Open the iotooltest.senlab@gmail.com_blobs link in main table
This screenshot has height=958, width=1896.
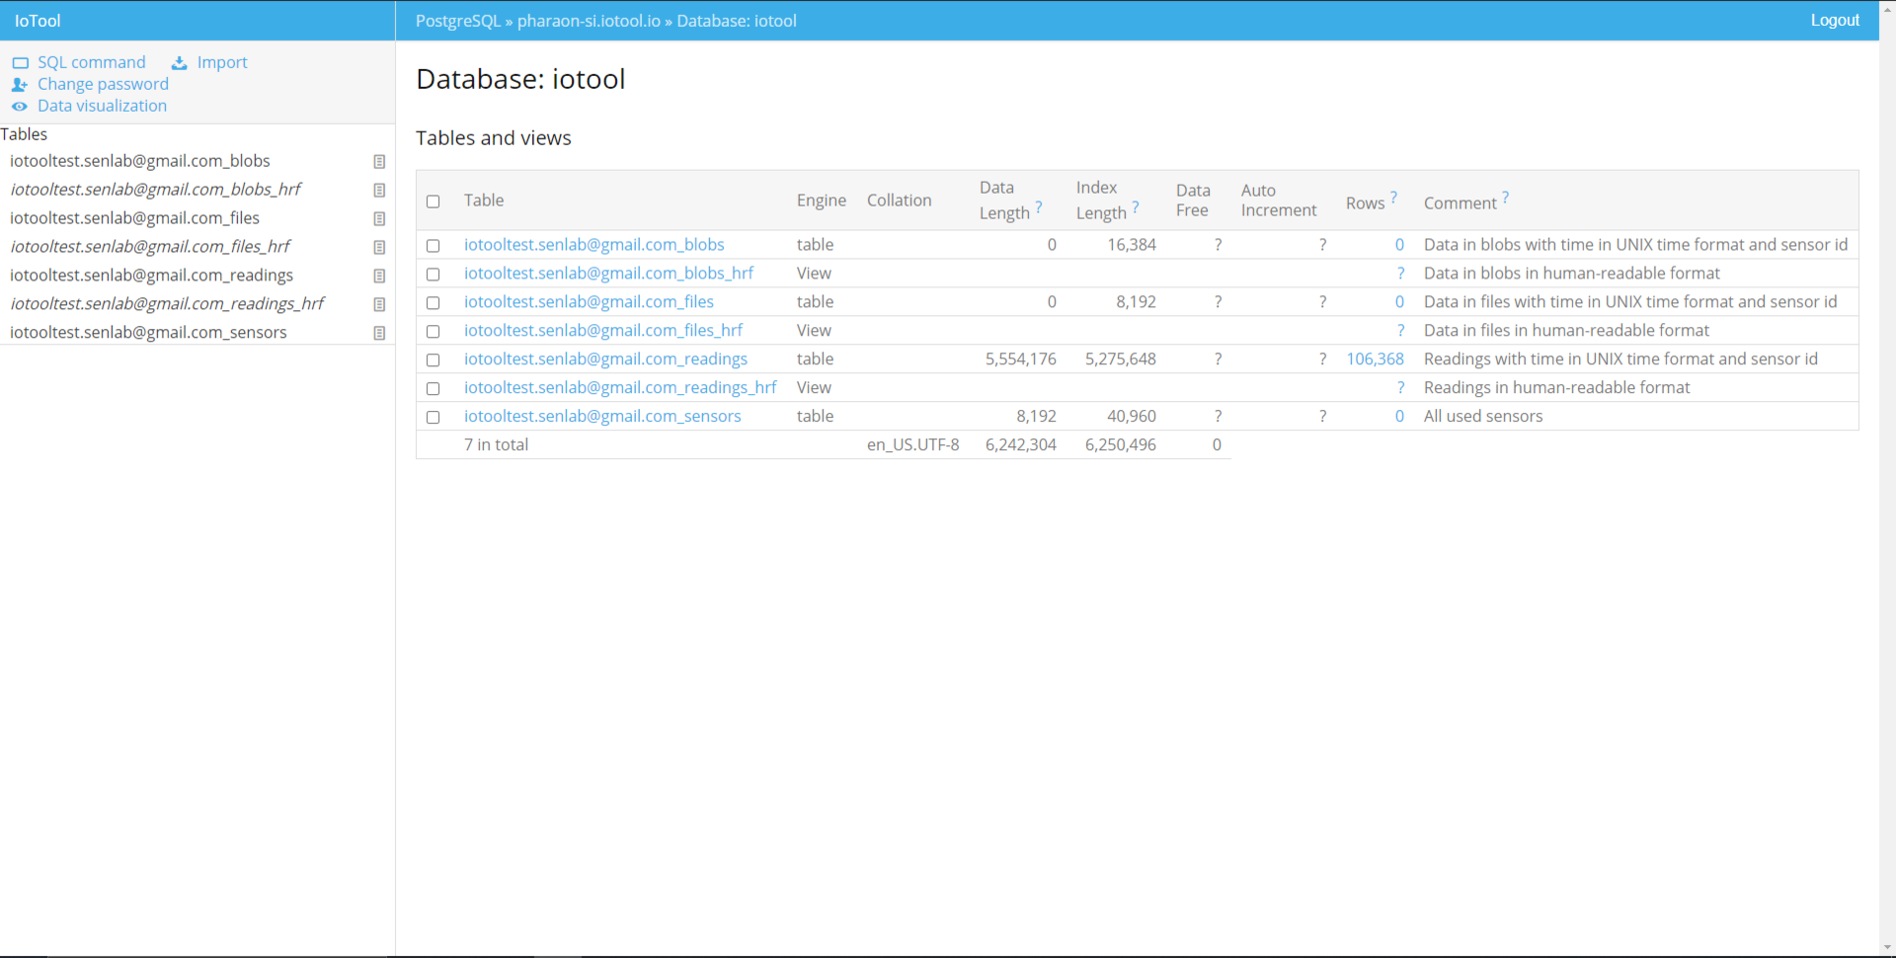[x=594, y=245]
